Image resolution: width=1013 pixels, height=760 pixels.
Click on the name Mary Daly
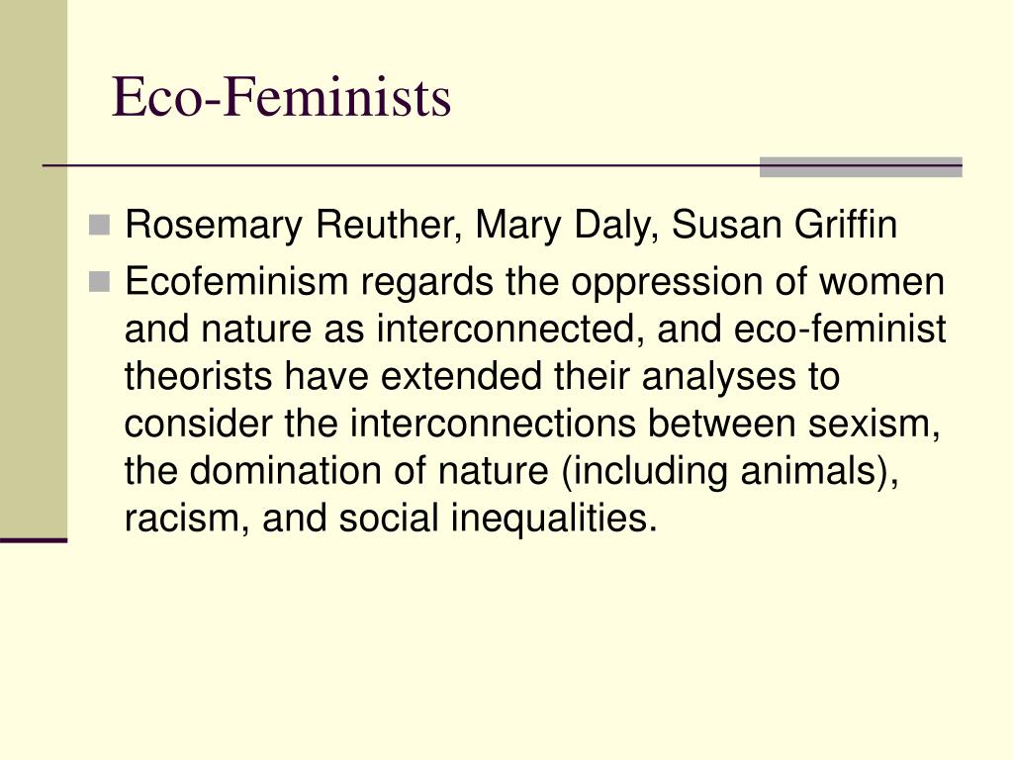pos(562,225)
